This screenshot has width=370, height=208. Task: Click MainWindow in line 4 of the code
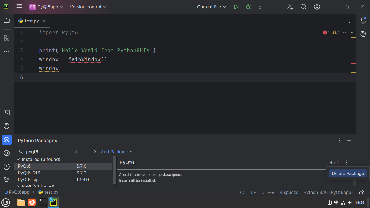(85, 59)
